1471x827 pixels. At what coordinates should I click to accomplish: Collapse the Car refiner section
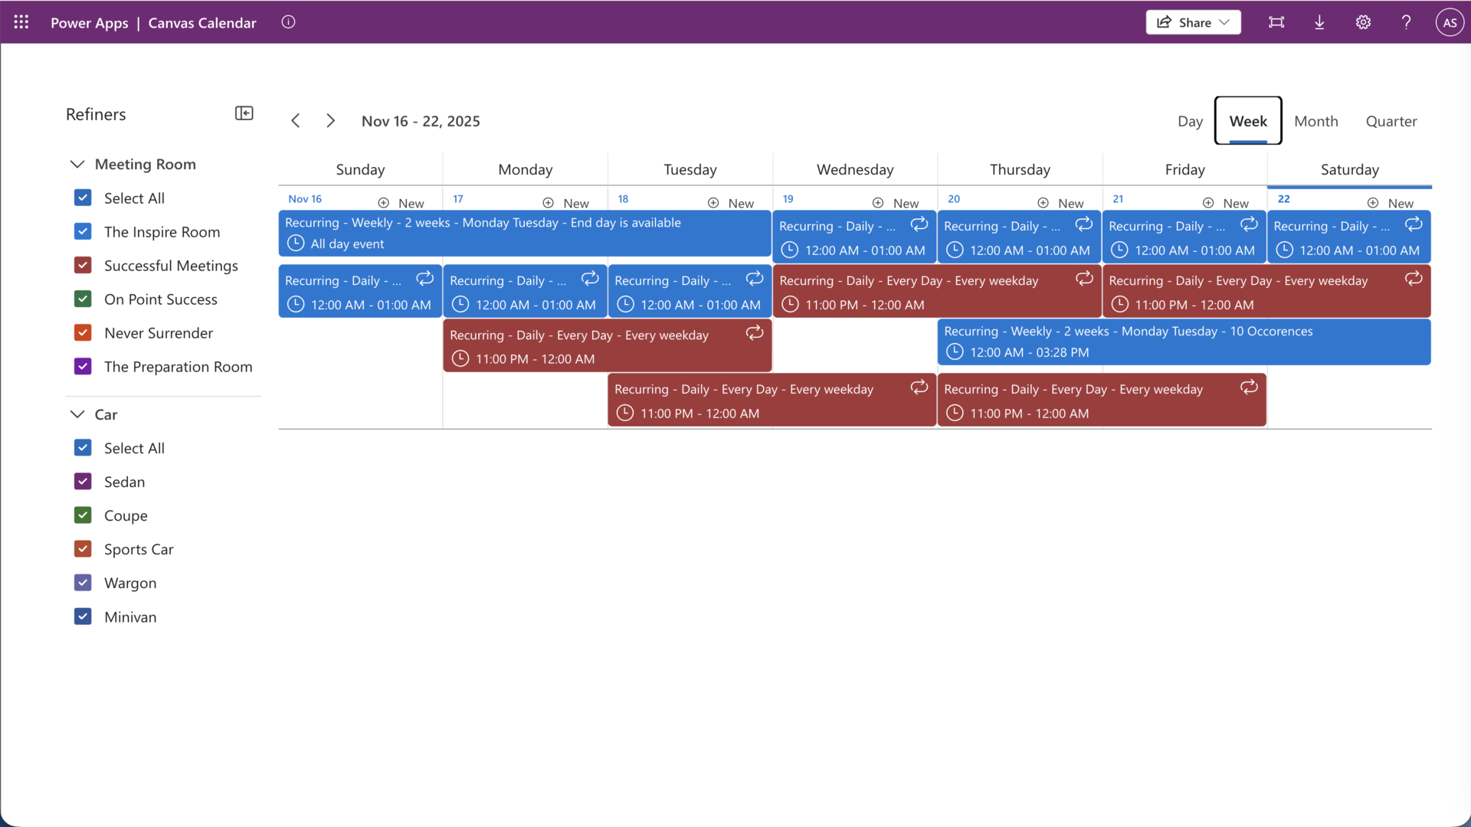point(77,414)
